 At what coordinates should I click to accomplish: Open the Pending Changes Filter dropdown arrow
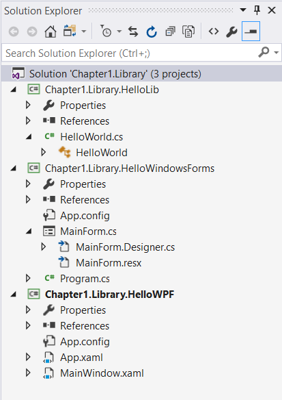[x=119, y=32]
